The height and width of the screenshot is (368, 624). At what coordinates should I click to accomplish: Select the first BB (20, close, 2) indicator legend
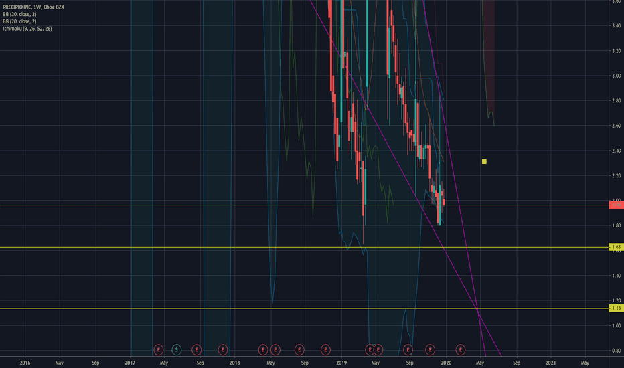coord(19,14)
